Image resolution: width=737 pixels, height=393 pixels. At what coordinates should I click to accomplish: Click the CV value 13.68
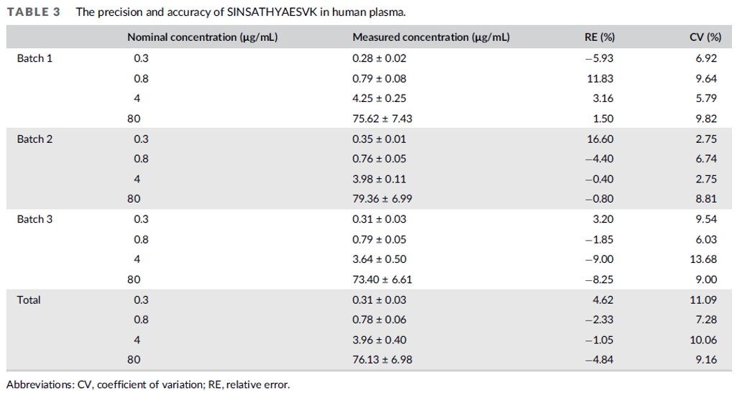[x=703, y=259]
